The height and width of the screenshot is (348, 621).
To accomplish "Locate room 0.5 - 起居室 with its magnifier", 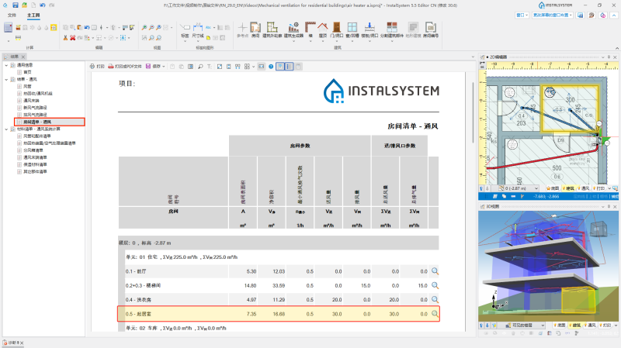I will click(x=435, y=314).
